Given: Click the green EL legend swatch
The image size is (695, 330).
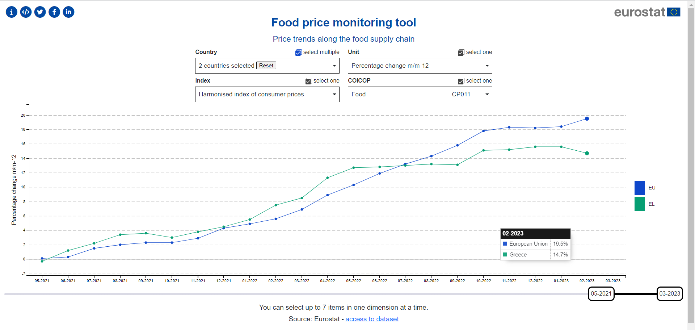Looking at the screenshot, I should coord(639,204).
